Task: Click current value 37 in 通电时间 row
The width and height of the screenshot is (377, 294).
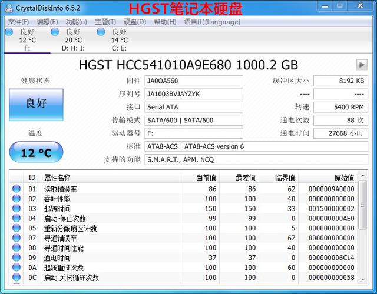Action: (x=212, y=258)
